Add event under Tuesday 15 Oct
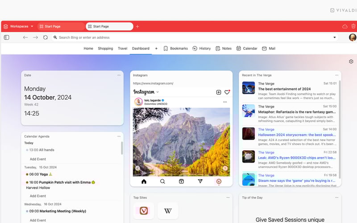357x223 pixels. tap(38, 196)
